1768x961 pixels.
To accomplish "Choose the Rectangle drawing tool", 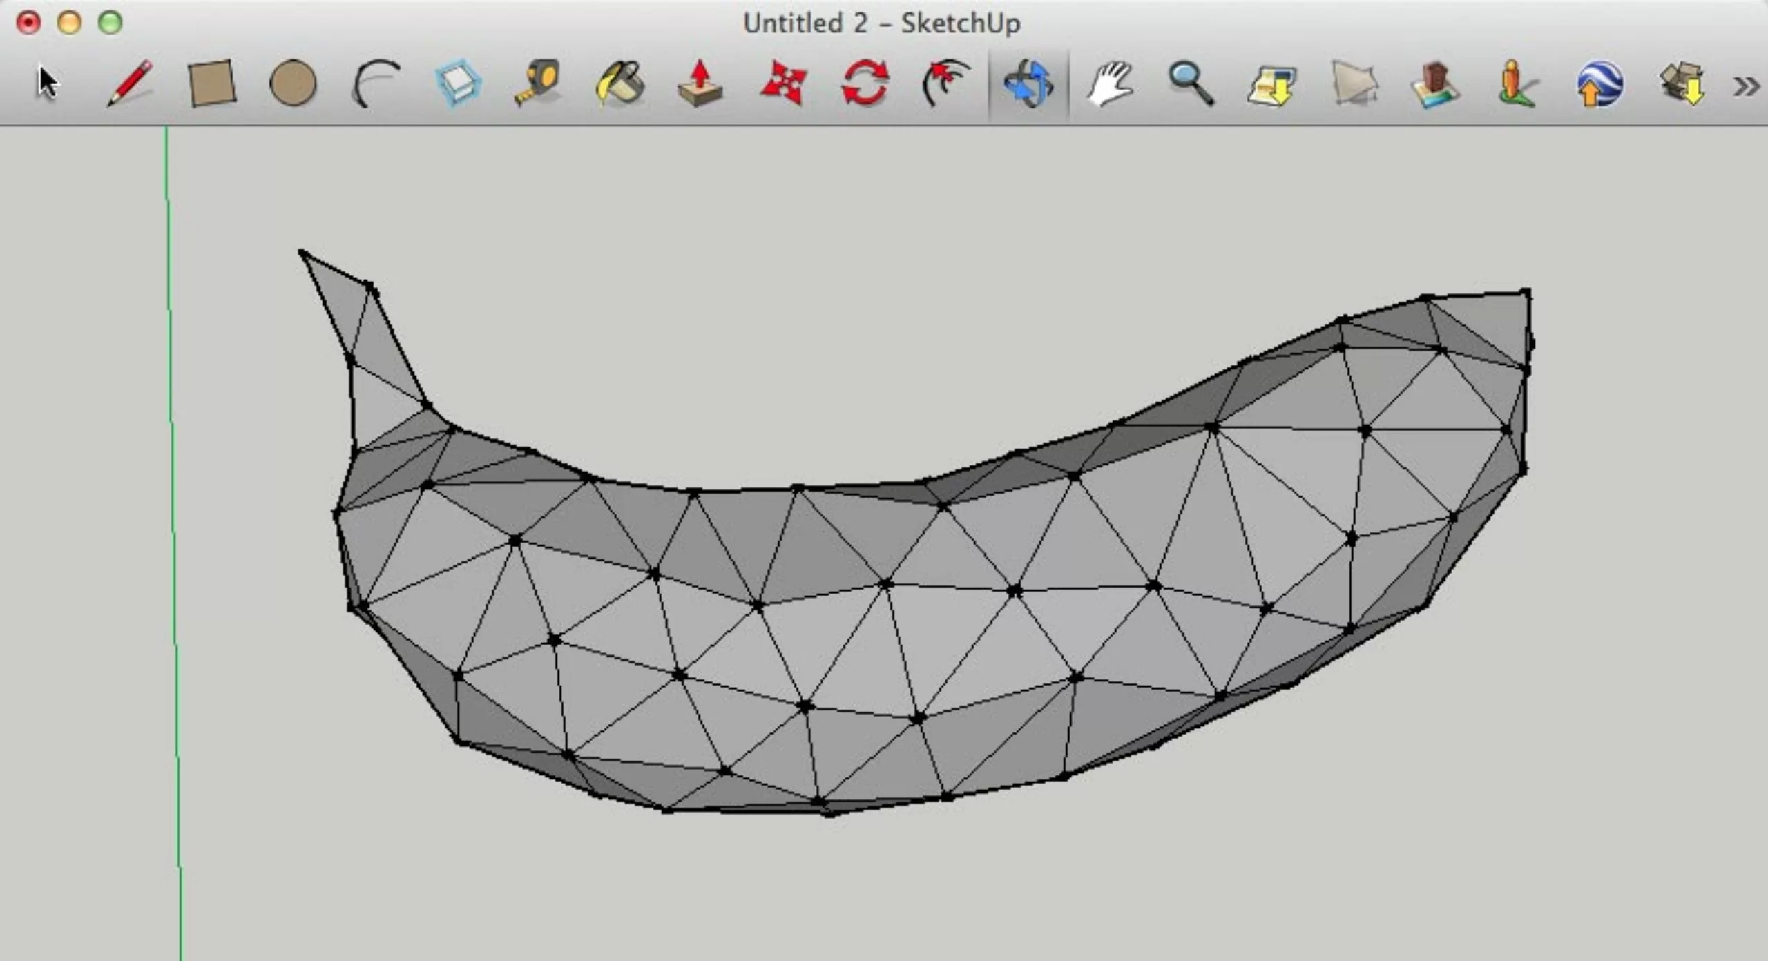I will (212, 84).
